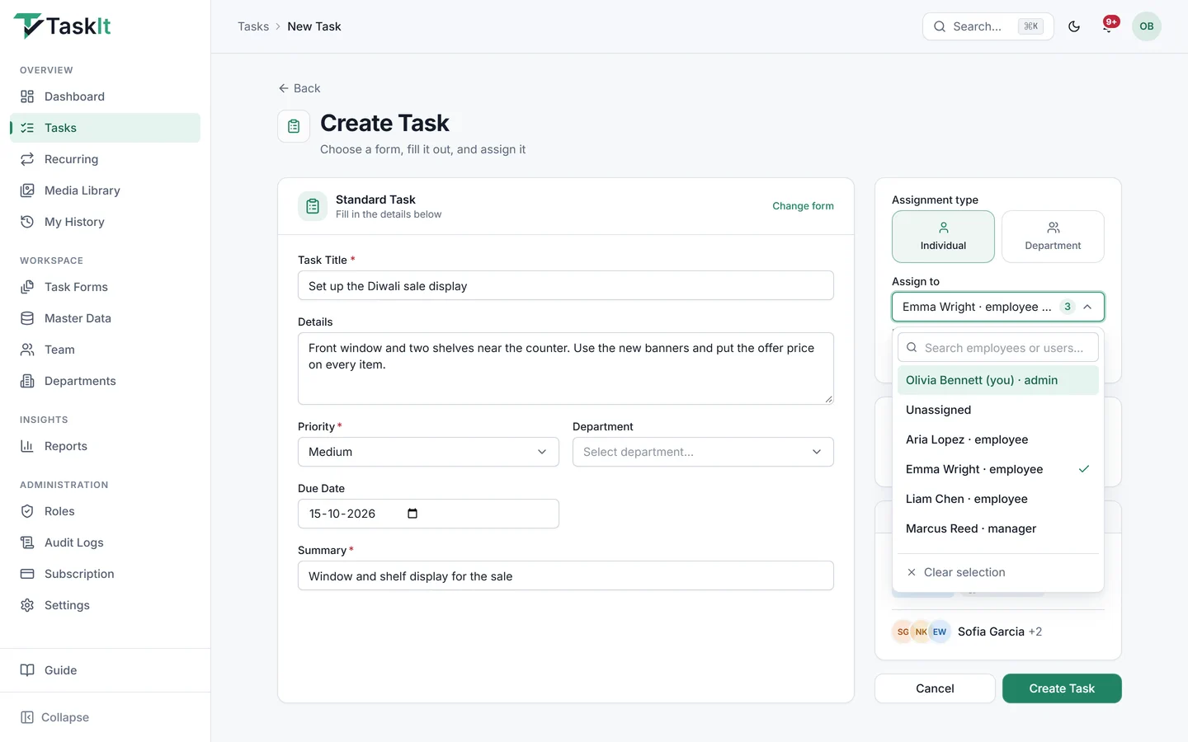The width and height of the screenshot is (1188, 742).
Task: Click the Details text area
Action: pyautogui.click(x=566, y=369)
